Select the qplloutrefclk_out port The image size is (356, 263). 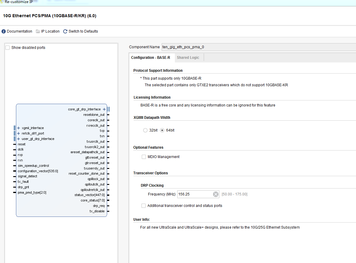pos(93,190)
